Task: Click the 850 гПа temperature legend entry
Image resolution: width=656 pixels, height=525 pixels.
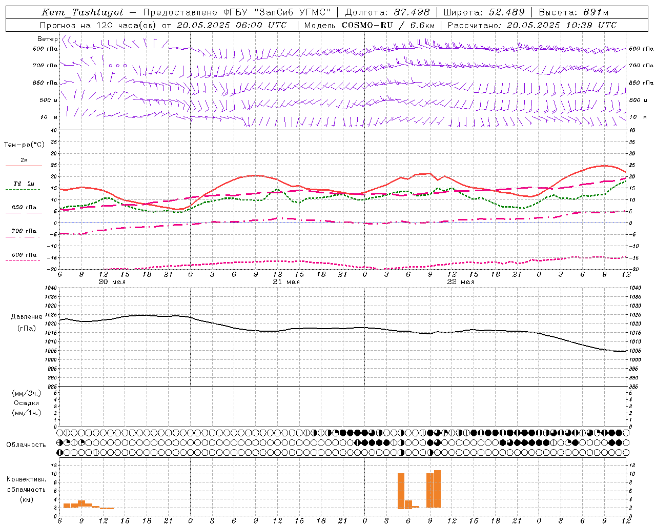Action: click(24, 207)
